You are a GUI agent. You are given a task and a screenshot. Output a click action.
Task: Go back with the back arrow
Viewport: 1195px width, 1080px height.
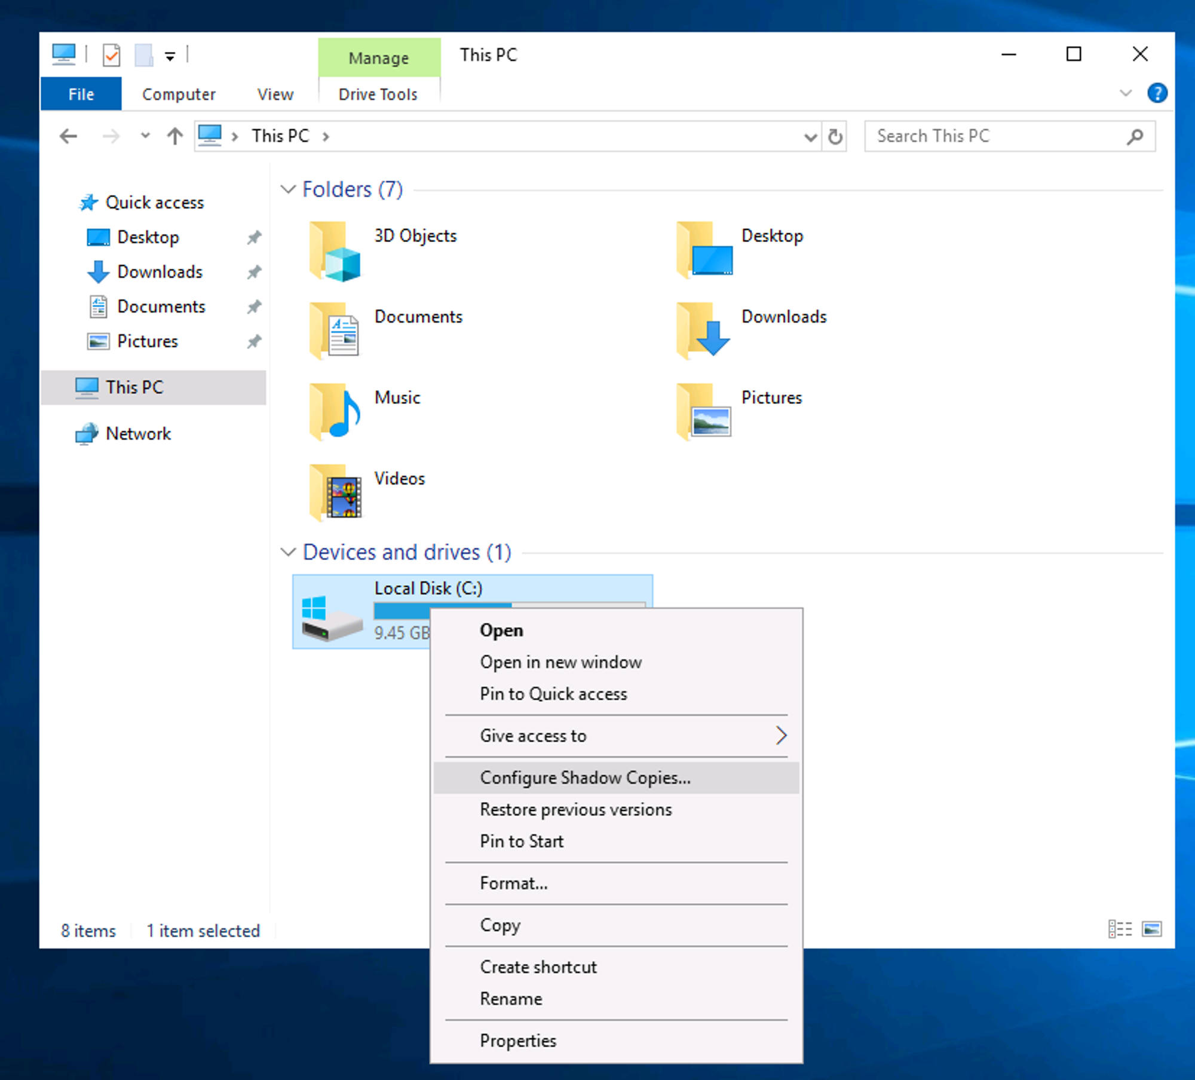[x=69, y=136]
